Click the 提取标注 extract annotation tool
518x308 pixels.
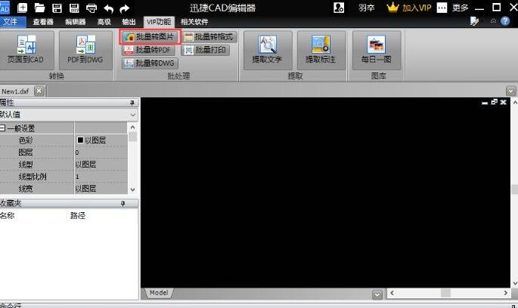321,50
